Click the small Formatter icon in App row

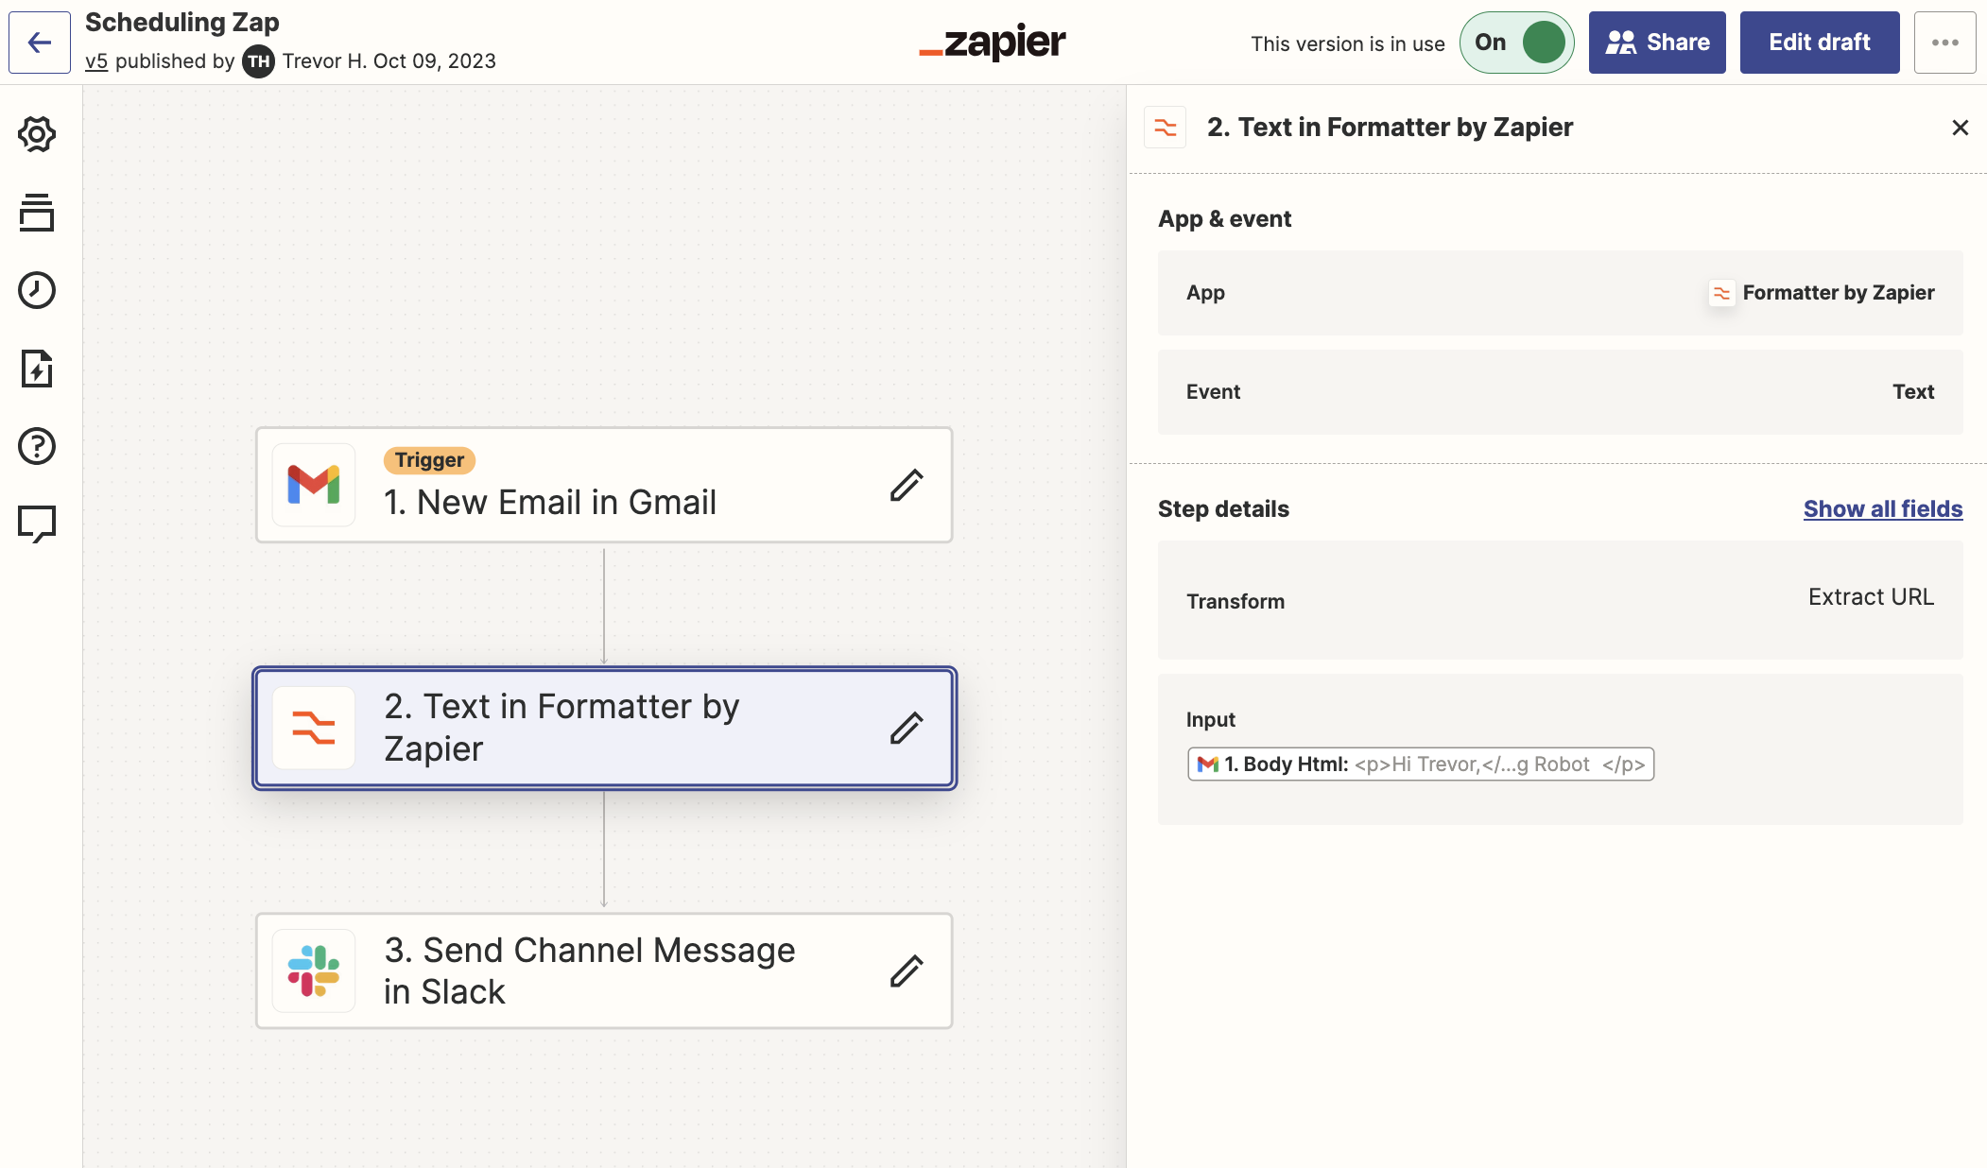(1721, 293)
